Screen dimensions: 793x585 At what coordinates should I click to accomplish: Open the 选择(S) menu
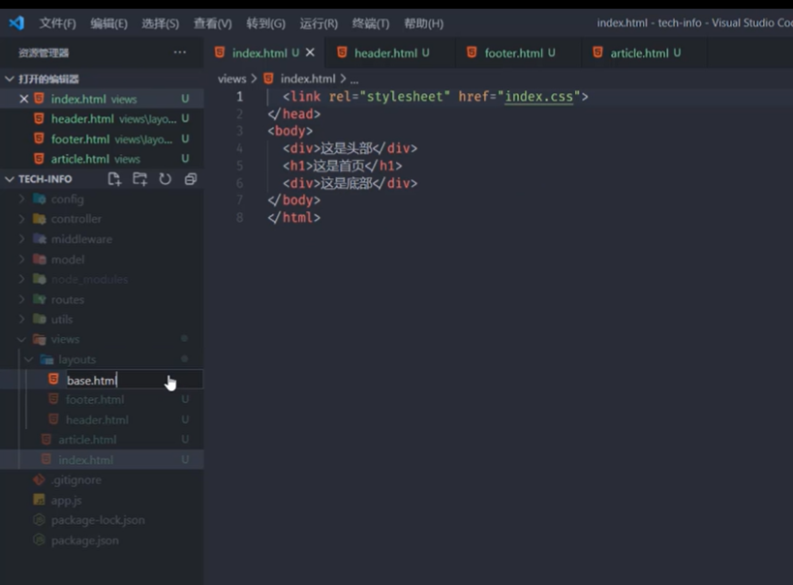click(x=160, y=23)
